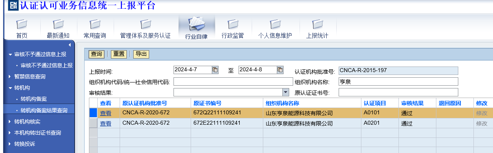Screen dimensions: 493x153
Task: Open 查看 link for certificate 672E22111109241
Action: coord(106,124)
